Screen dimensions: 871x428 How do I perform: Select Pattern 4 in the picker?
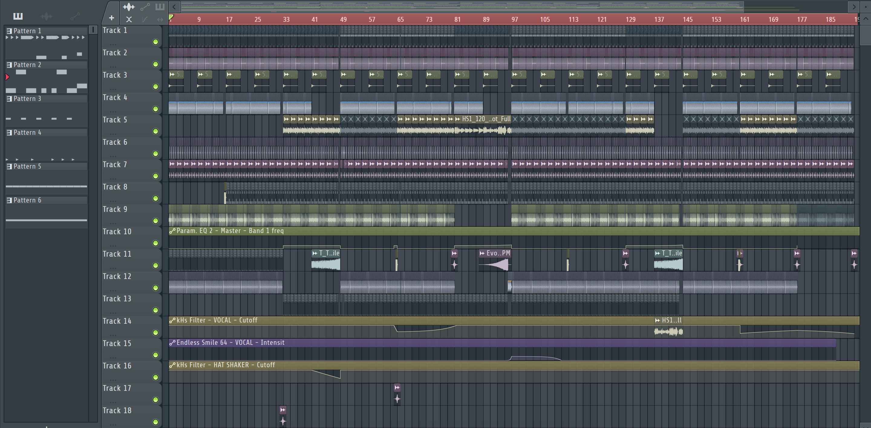[46, 144]
